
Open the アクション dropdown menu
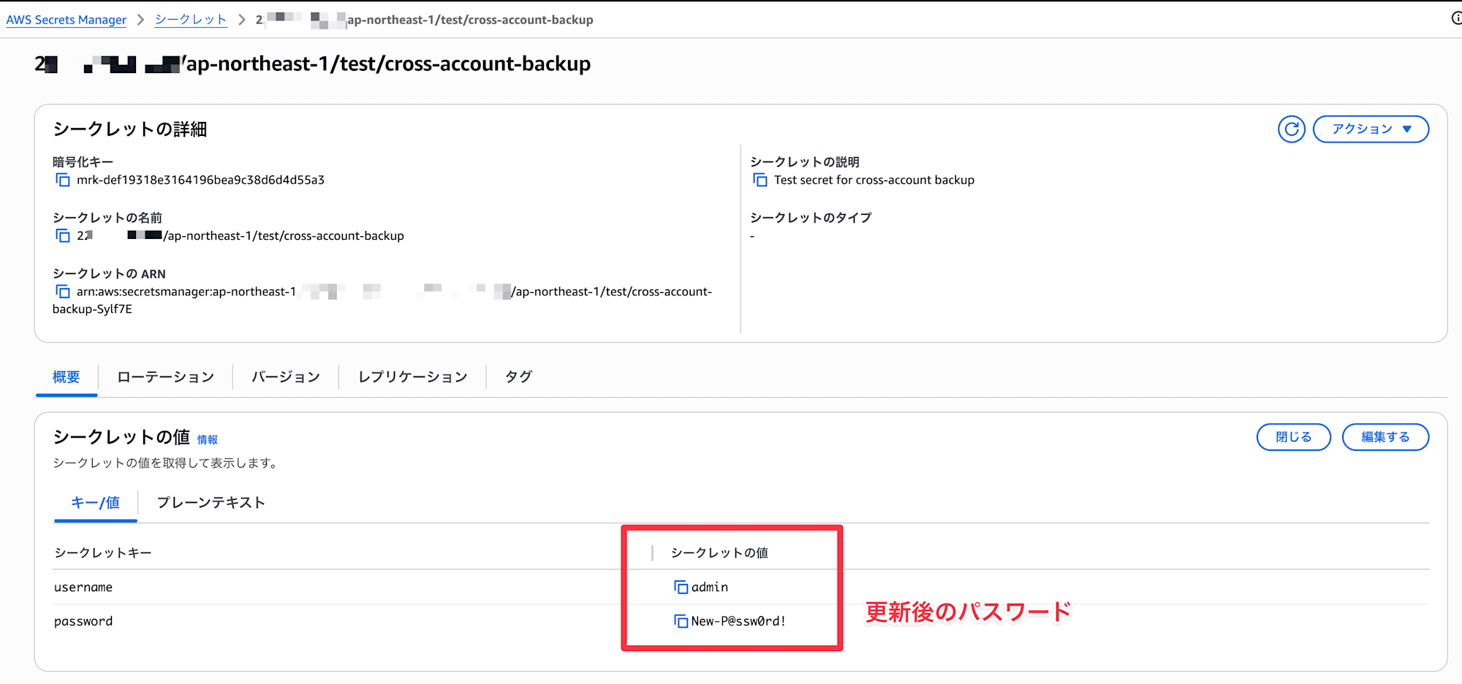[1371, 129]
